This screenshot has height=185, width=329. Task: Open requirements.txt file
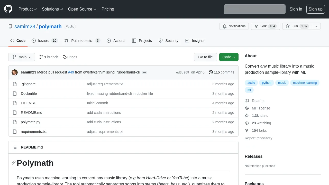pos(34,132)
